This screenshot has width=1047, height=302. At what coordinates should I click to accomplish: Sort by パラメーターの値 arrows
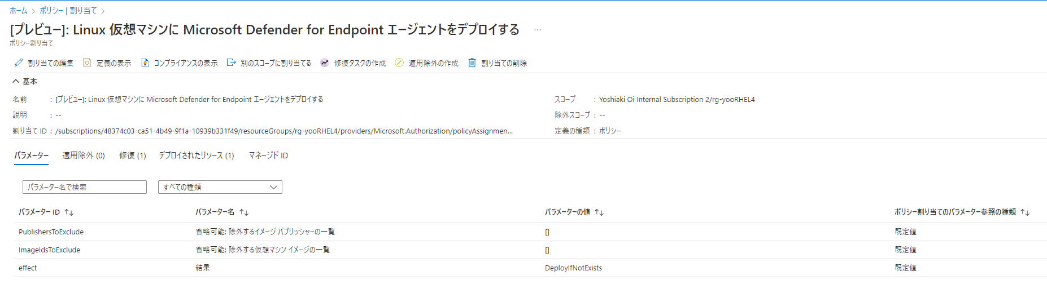[599, 212]
